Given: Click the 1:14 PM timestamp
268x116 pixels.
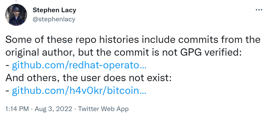Looking at the screenshot, I should click(16, 108).
